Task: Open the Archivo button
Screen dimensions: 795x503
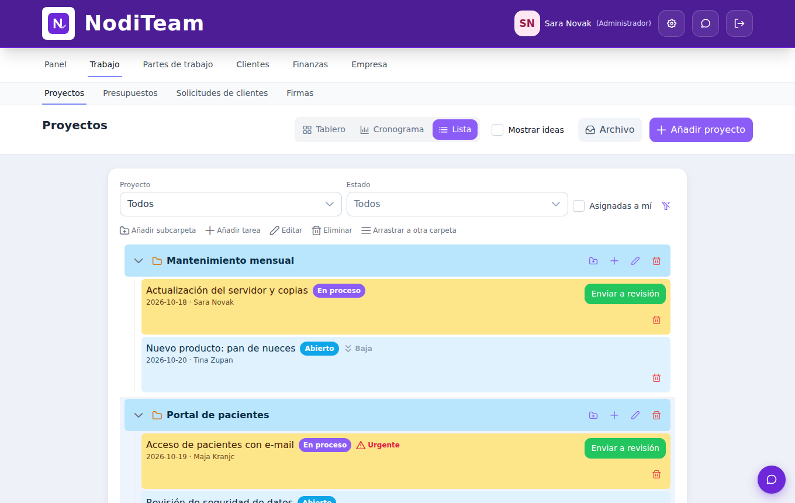Action: click(x=610, y=130)
